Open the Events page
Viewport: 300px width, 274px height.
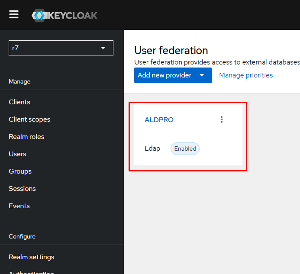pos(19,206)
